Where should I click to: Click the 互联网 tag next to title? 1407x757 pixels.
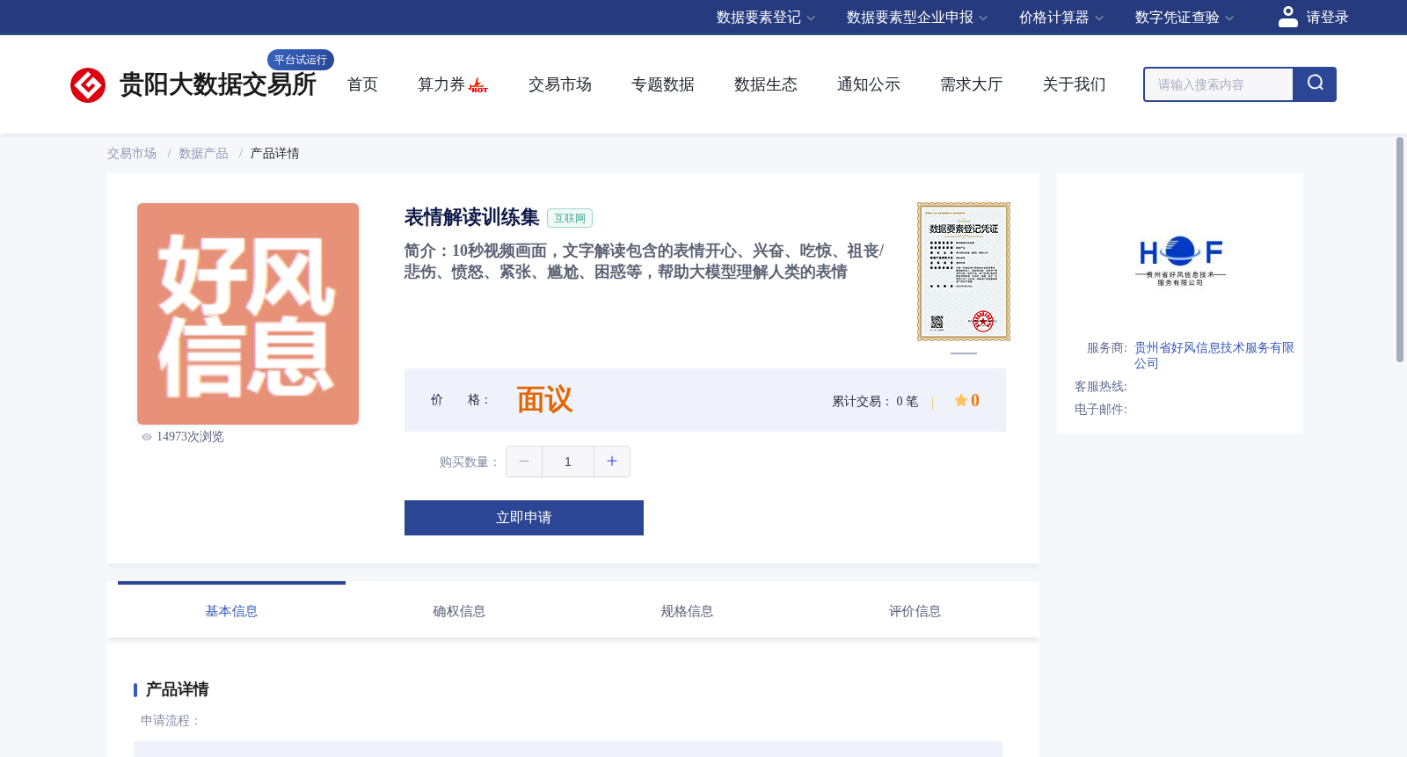coord(570,218)
